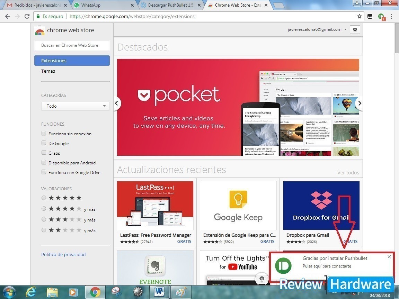
Task: Switch to Descargar PushBullet tab
Action: point(170,5)
